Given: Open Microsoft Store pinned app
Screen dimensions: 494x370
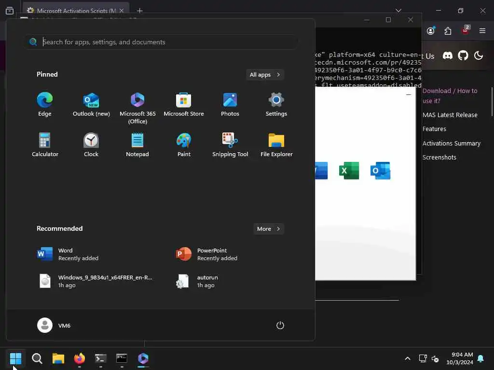Looking at the screenshot, I should point(184,105).
